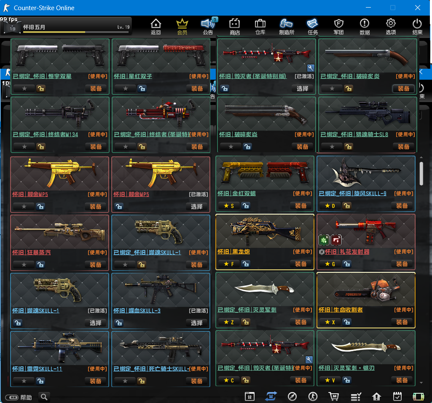
Task: Open the 制造所 crafting icon
Action: 287,27
